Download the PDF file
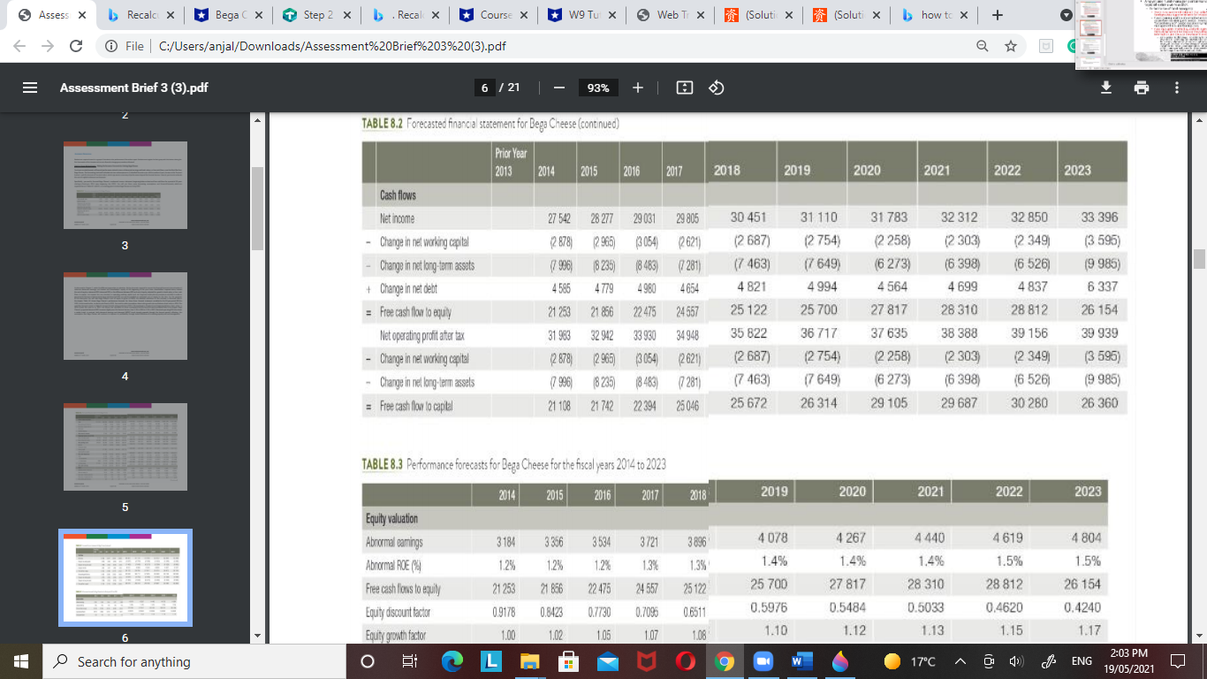The width and height of the screenshot is (1207, 679). [1105, 88]
